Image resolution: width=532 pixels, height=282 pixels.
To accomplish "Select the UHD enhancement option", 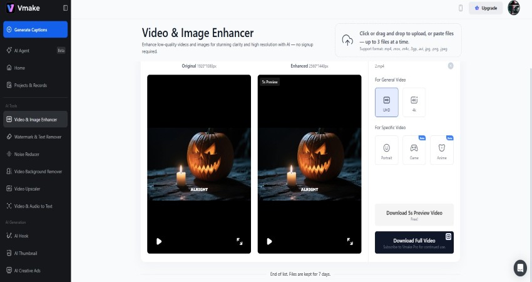I will (386, 102).
